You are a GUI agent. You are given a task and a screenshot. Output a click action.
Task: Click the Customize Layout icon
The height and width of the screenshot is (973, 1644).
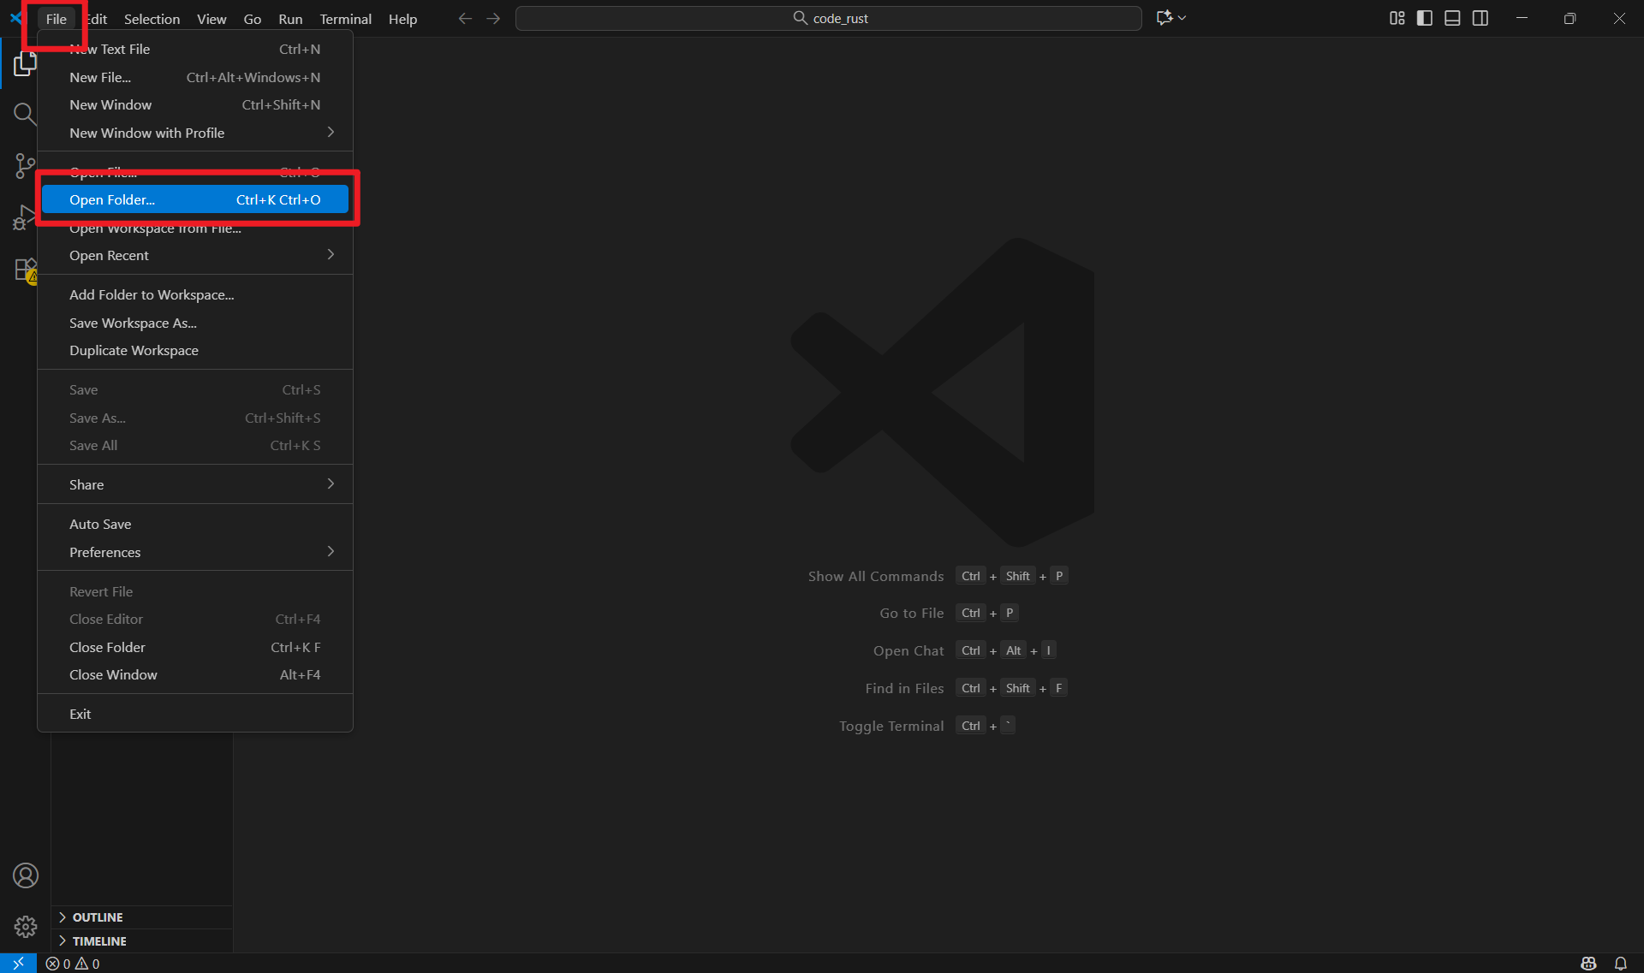(x=1397, y=18)
